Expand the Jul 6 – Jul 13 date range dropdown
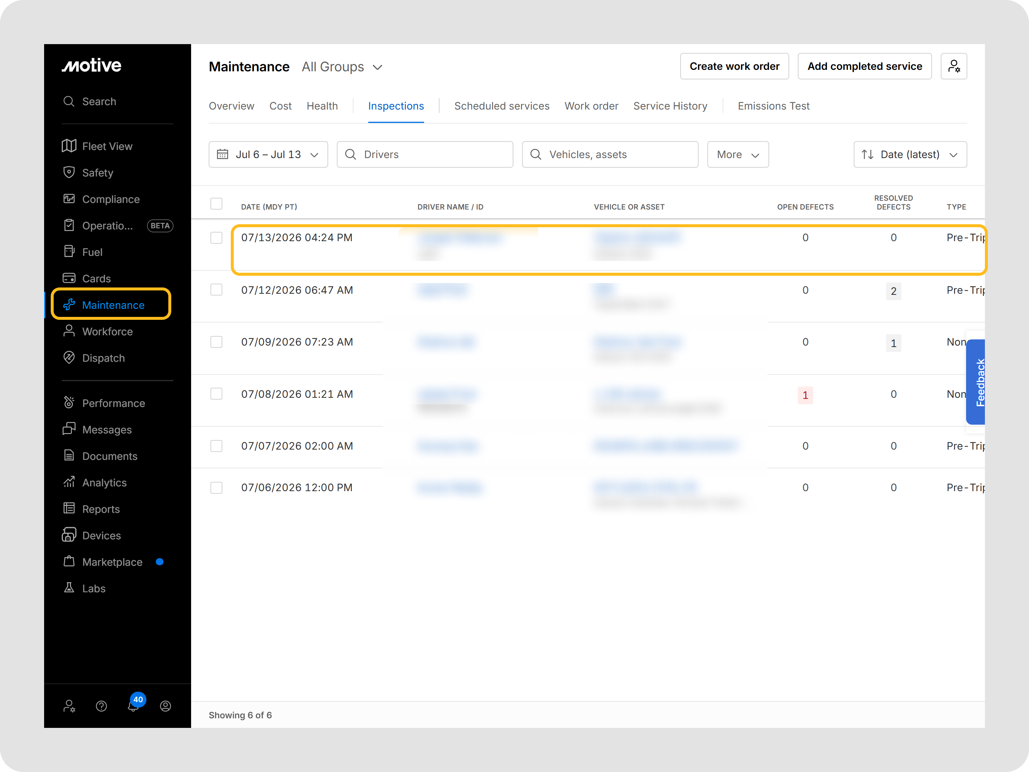Image resolution: width=1029 pixels, height=772 pixels. (x=268, y=154)
